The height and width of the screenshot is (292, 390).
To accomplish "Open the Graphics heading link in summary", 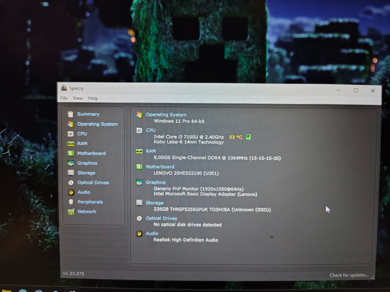I will [x=156, y=182].
